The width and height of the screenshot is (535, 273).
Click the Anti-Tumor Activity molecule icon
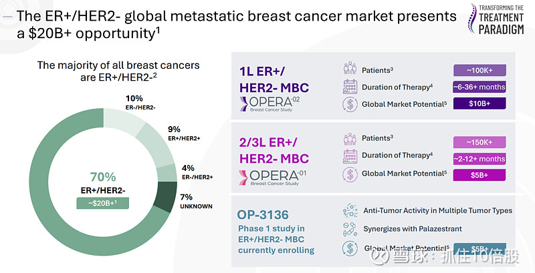tap(350, 210)
